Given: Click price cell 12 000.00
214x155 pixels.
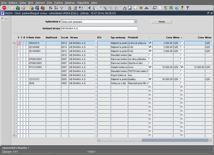Looking at the screenshot, I should point(194,67).
